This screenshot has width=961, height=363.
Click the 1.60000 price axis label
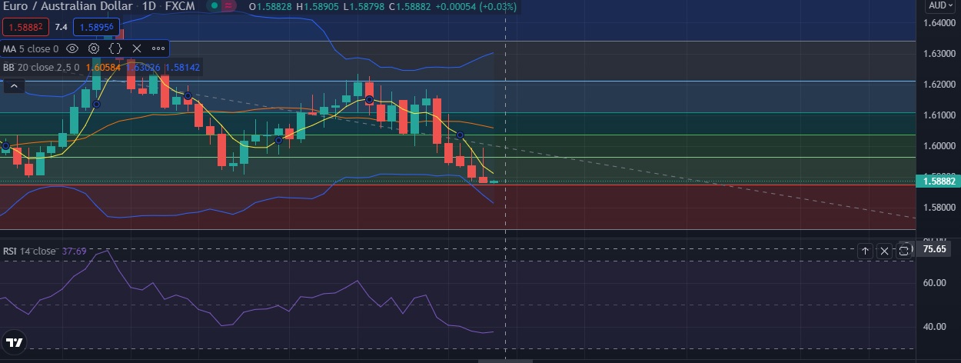click(939, 146)
